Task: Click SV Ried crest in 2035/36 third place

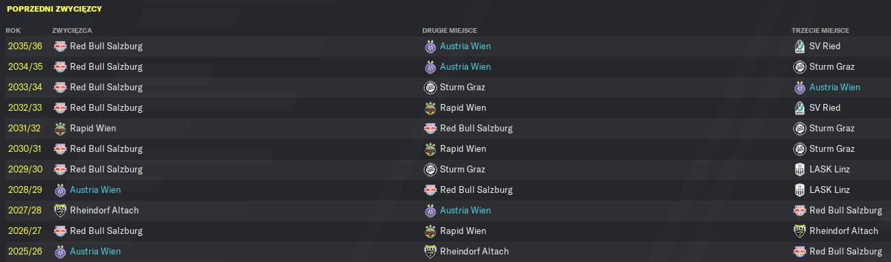Action: 799,47
